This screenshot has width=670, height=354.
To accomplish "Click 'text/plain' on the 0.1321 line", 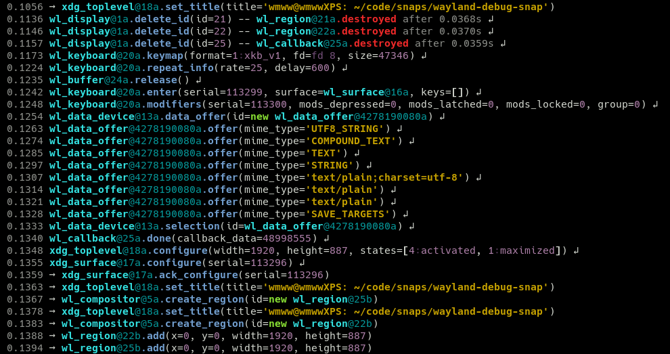I will click(x=342, y=202).
